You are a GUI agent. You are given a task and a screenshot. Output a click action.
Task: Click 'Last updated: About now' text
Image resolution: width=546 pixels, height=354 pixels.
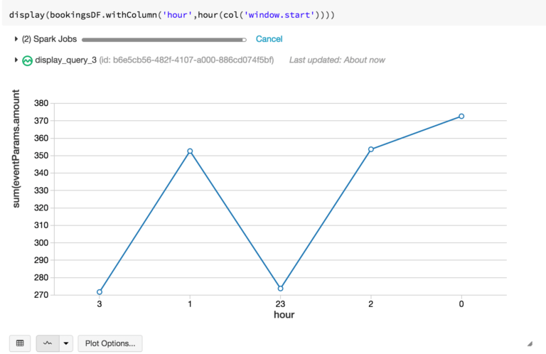pos(337,60)
